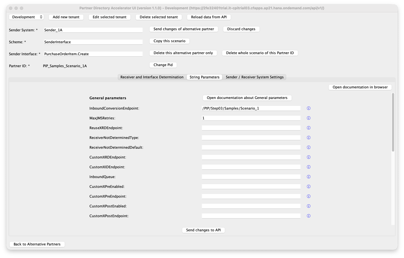404x258 pixels.
Task: Click the parameters panel vertical scrollbar
Action: [393, 122]
